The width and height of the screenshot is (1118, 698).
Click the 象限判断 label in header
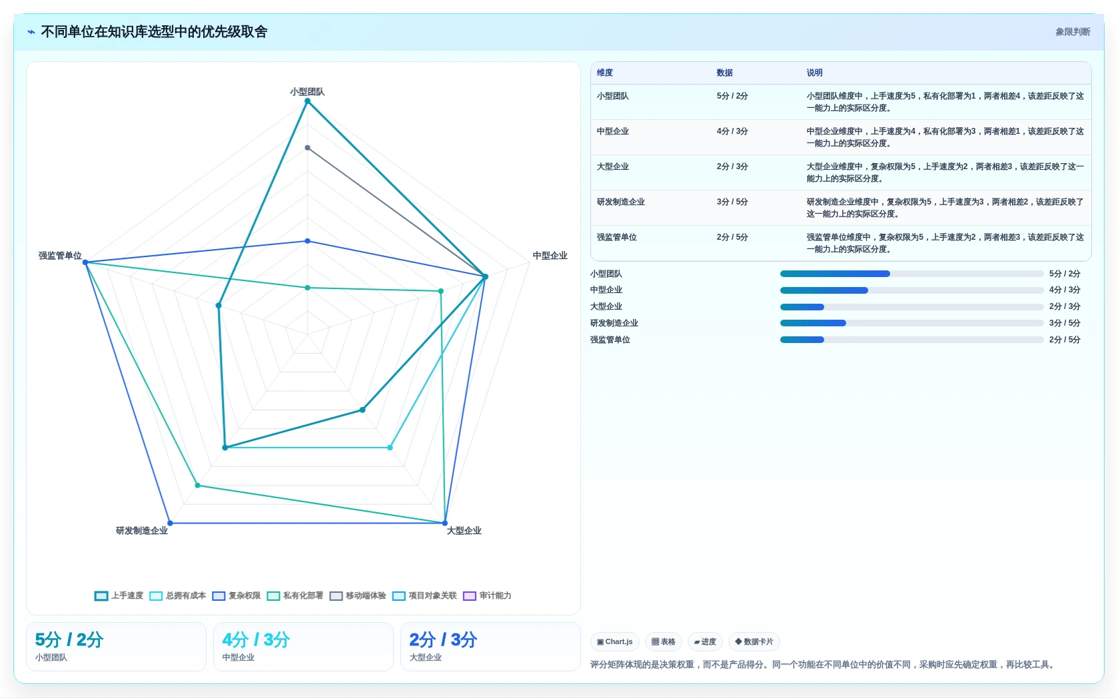coord(1073,32)
